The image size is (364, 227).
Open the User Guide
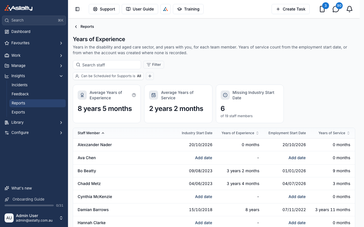pos(140,9)
